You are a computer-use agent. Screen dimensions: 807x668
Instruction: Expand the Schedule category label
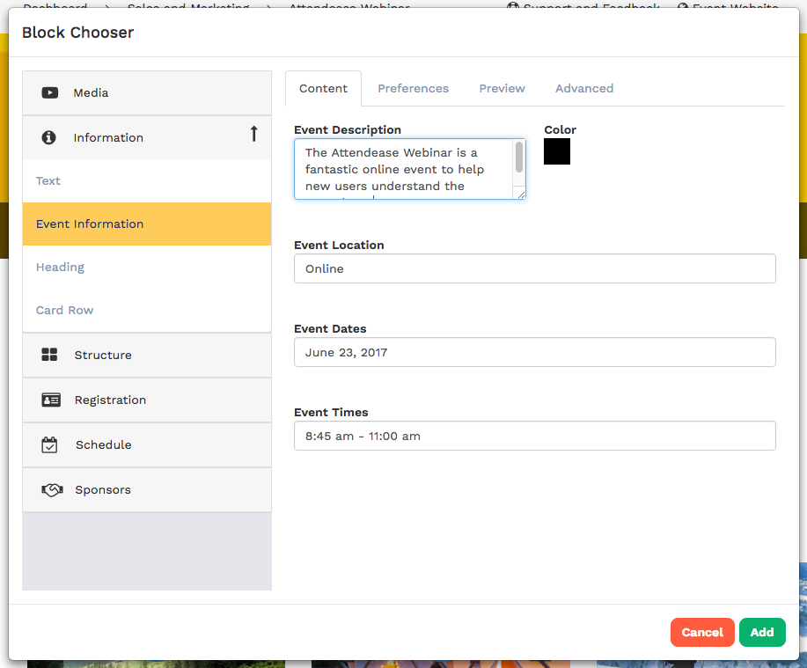[104, 444]
